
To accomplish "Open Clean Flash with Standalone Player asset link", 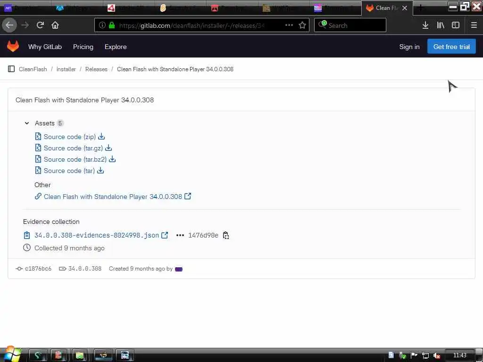I will 113,197.
